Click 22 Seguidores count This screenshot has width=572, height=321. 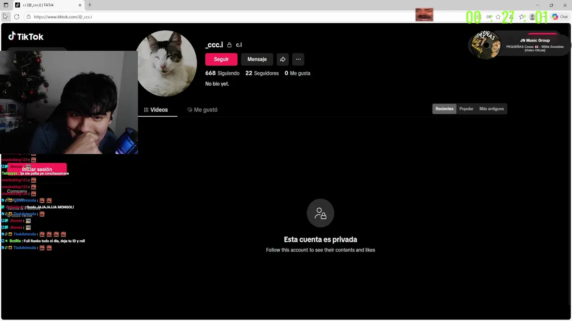(x=262, y=73)
